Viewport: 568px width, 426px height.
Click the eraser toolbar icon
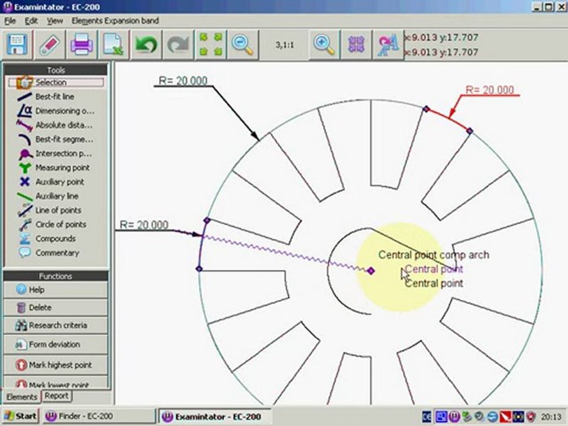(x=49, y=45)
